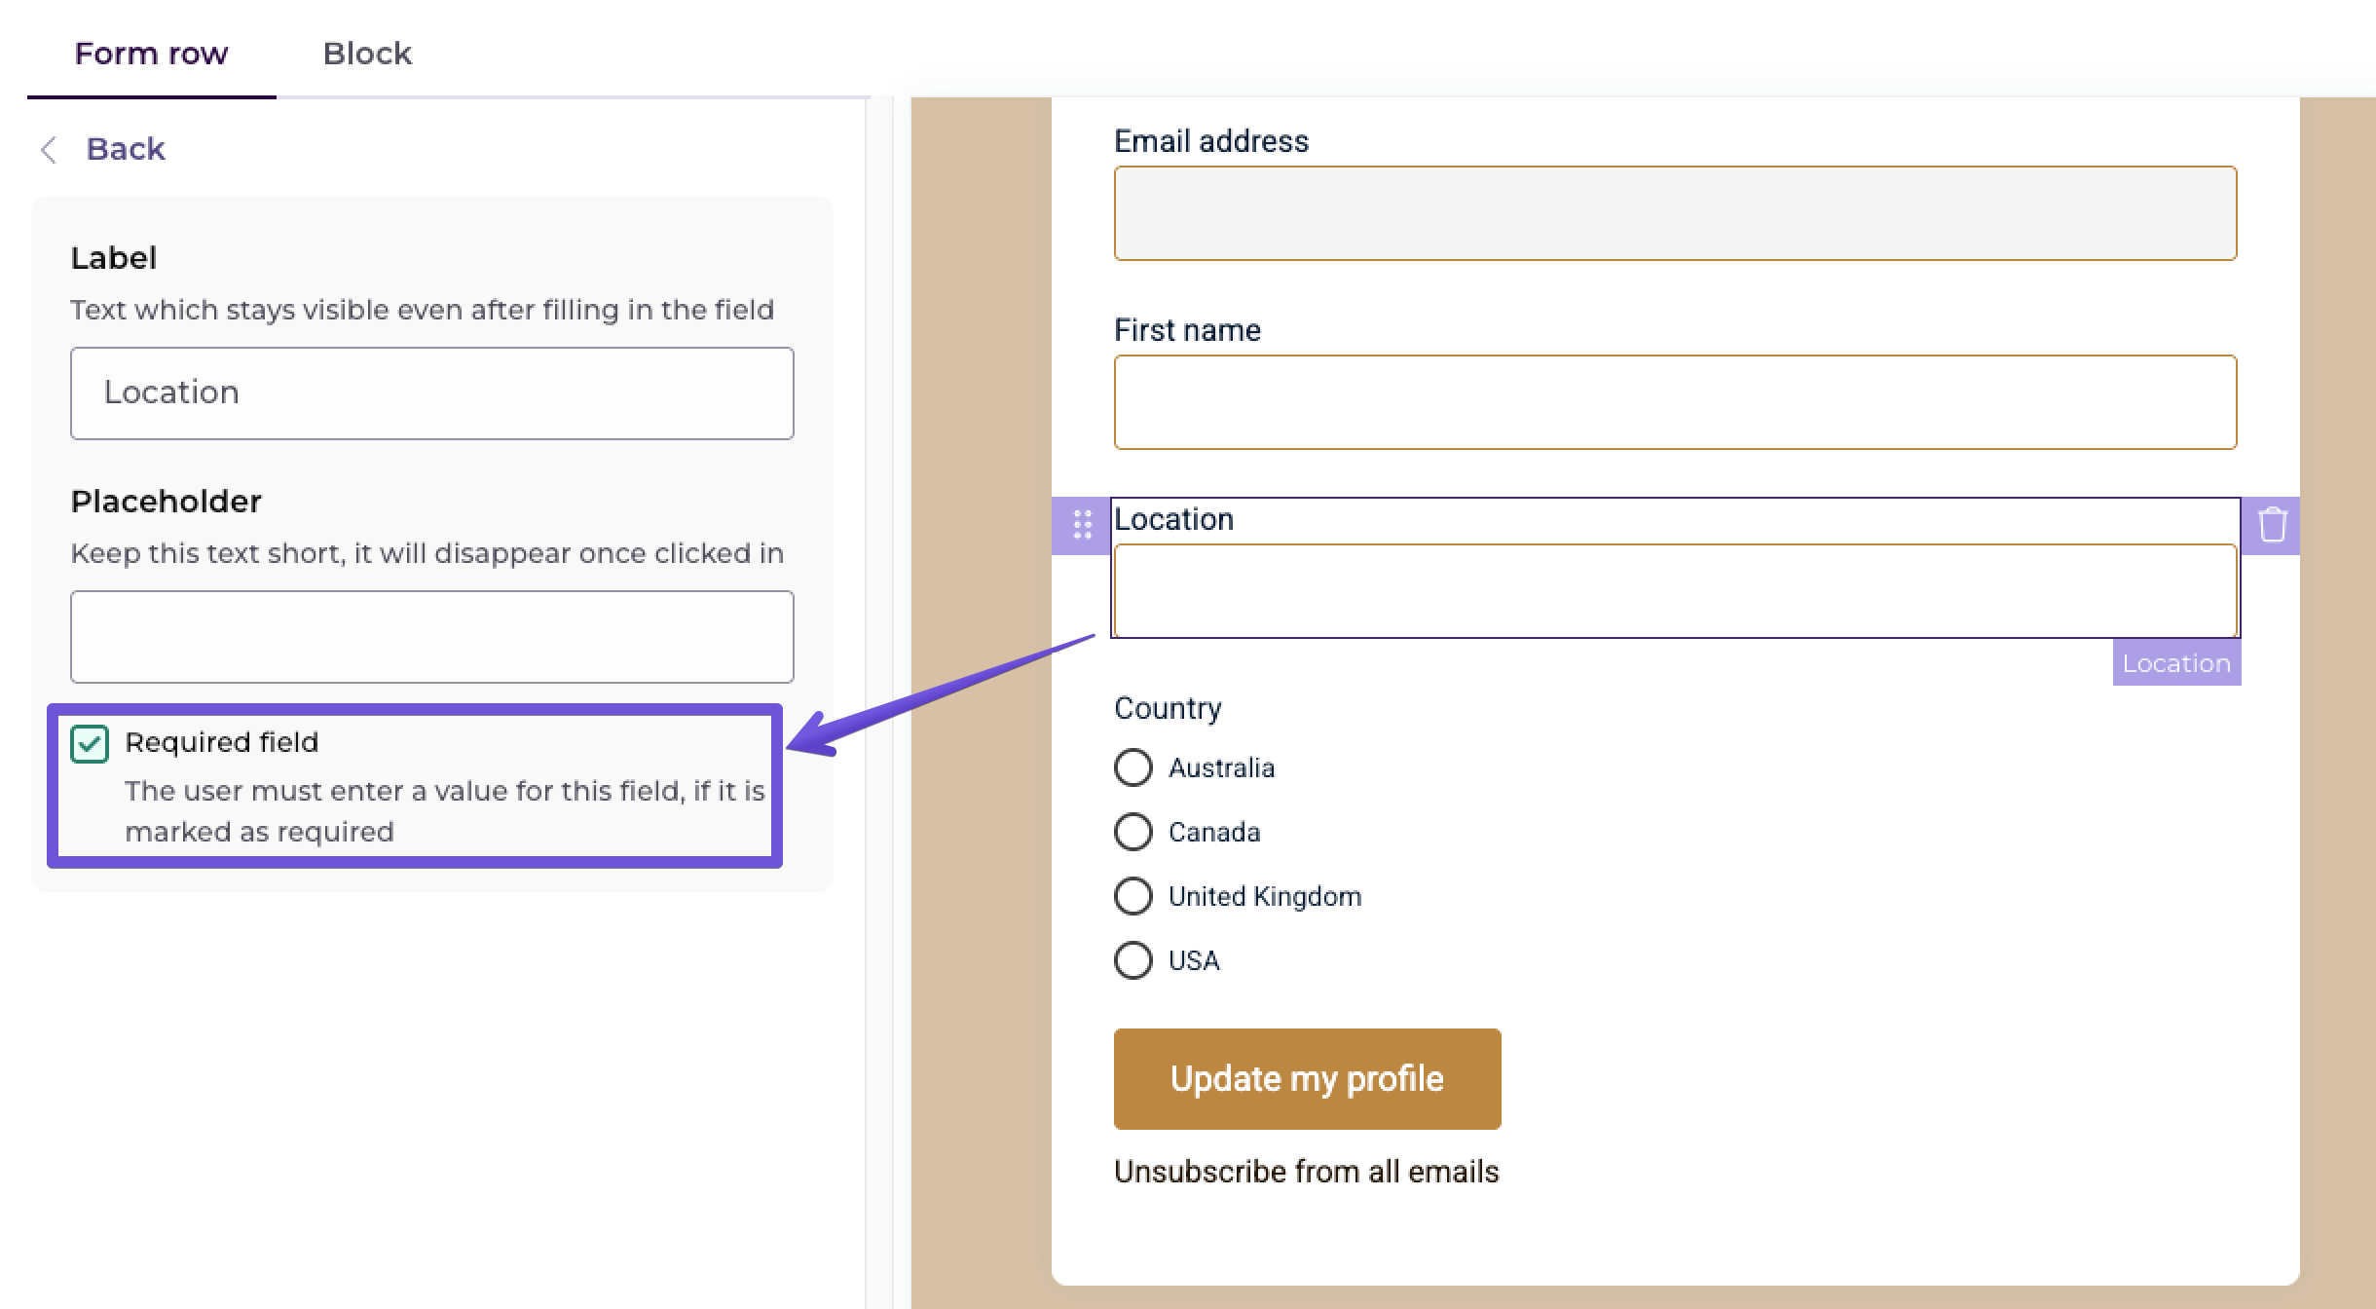Click the purple Location block tag
This screenshot has height=1309, width=2376.
coord(2176,663)
